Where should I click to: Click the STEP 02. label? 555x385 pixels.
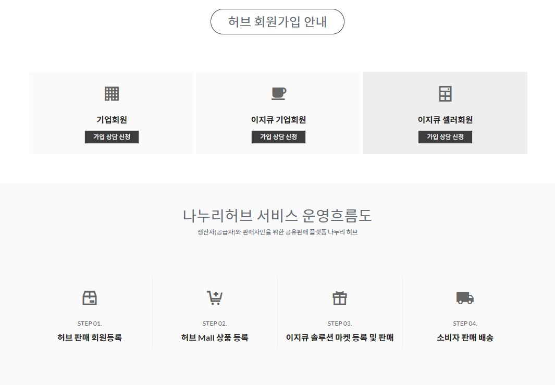[215, 324]
